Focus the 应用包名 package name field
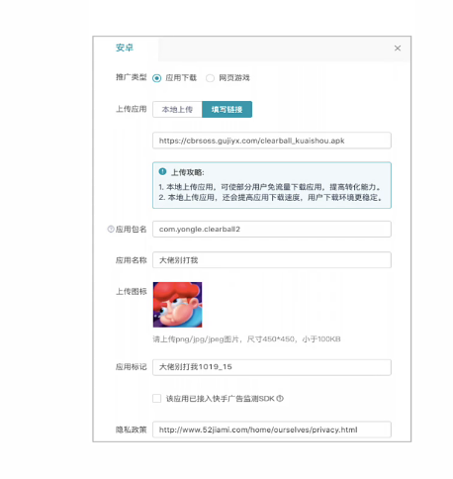 (272, 230)
